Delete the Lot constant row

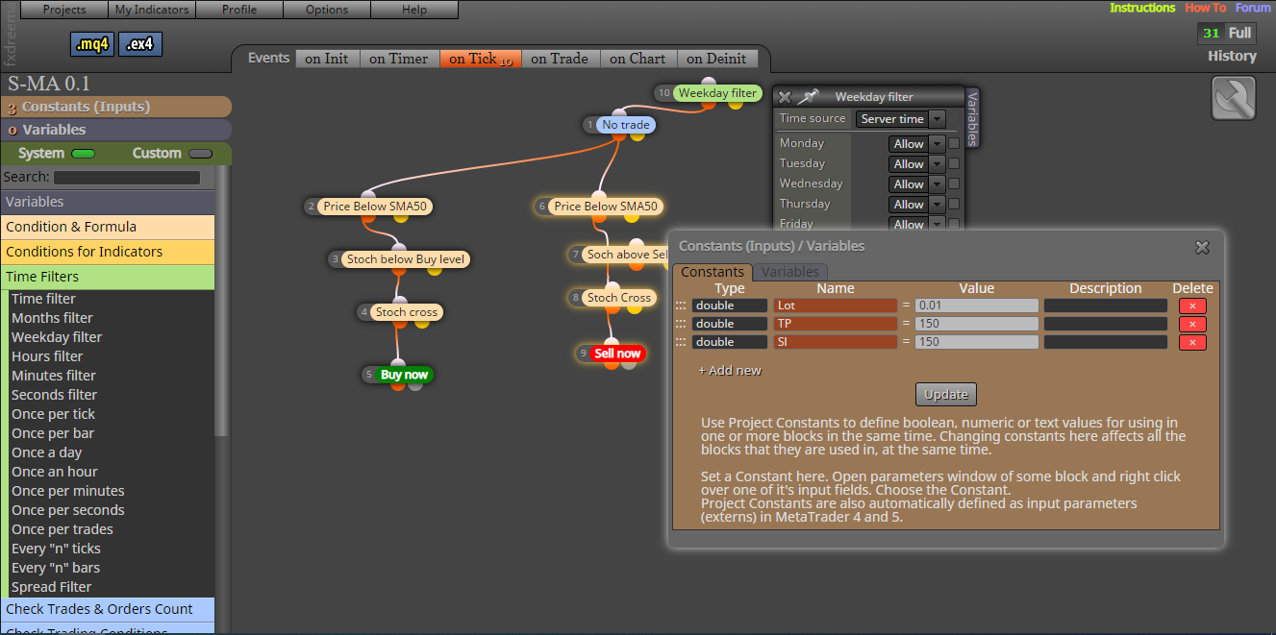coord(1192,305)
